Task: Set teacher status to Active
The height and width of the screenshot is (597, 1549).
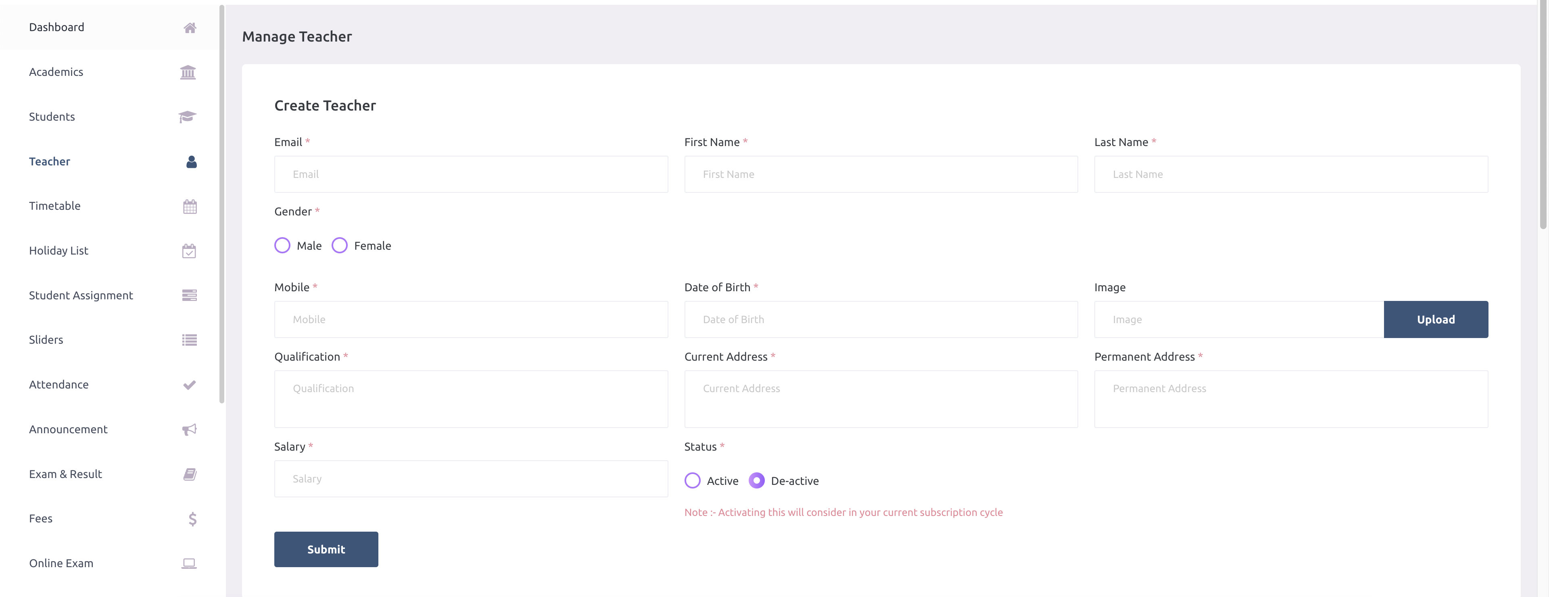Action: pyautogui.click(x=692, y=480)
